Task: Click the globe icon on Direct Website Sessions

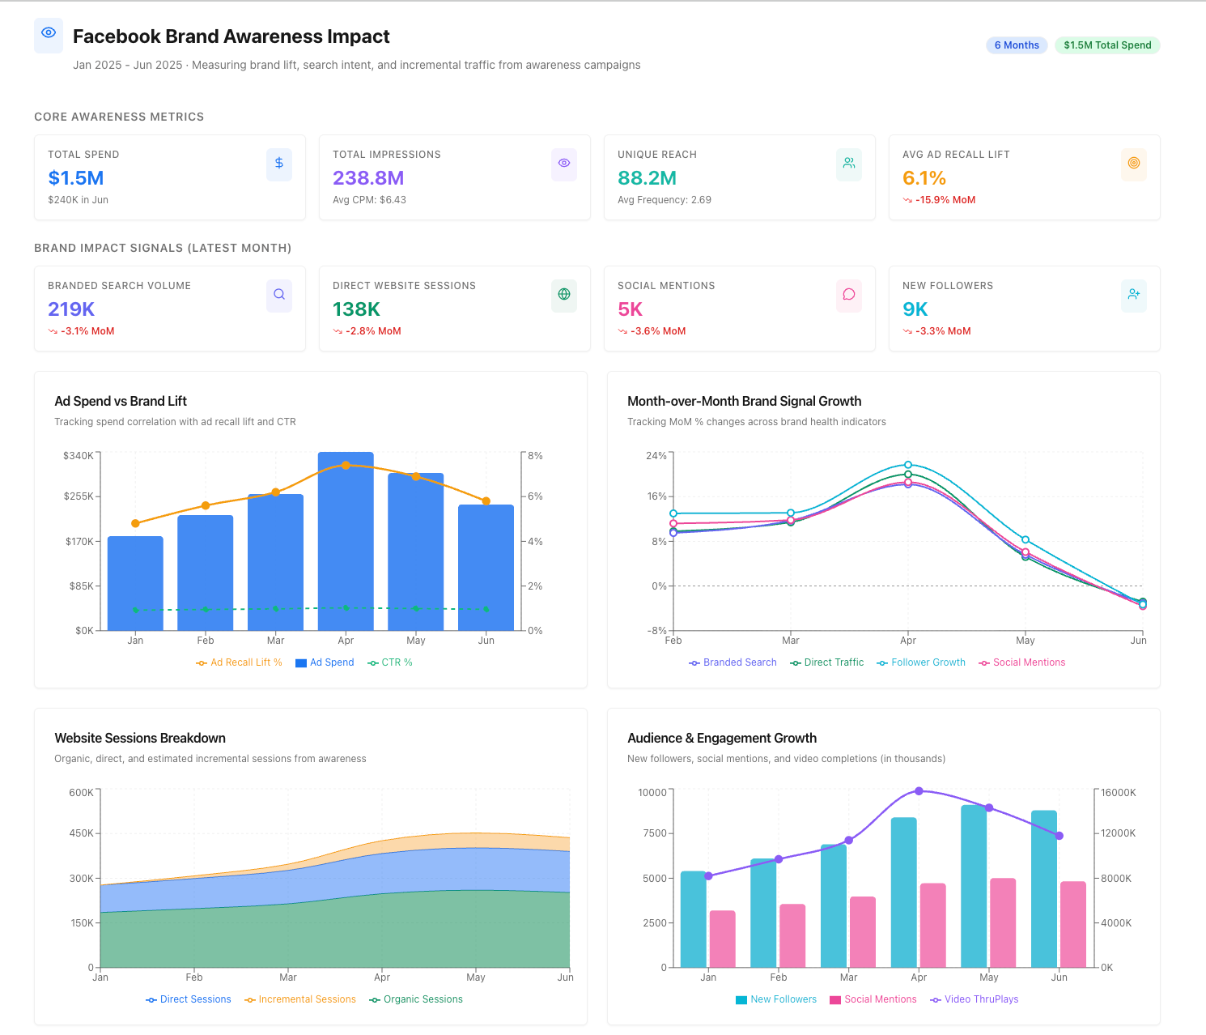Action: (x=564, y=295)
